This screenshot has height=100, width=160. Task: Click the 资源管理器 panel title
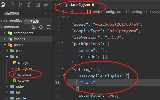pos(11,13)
